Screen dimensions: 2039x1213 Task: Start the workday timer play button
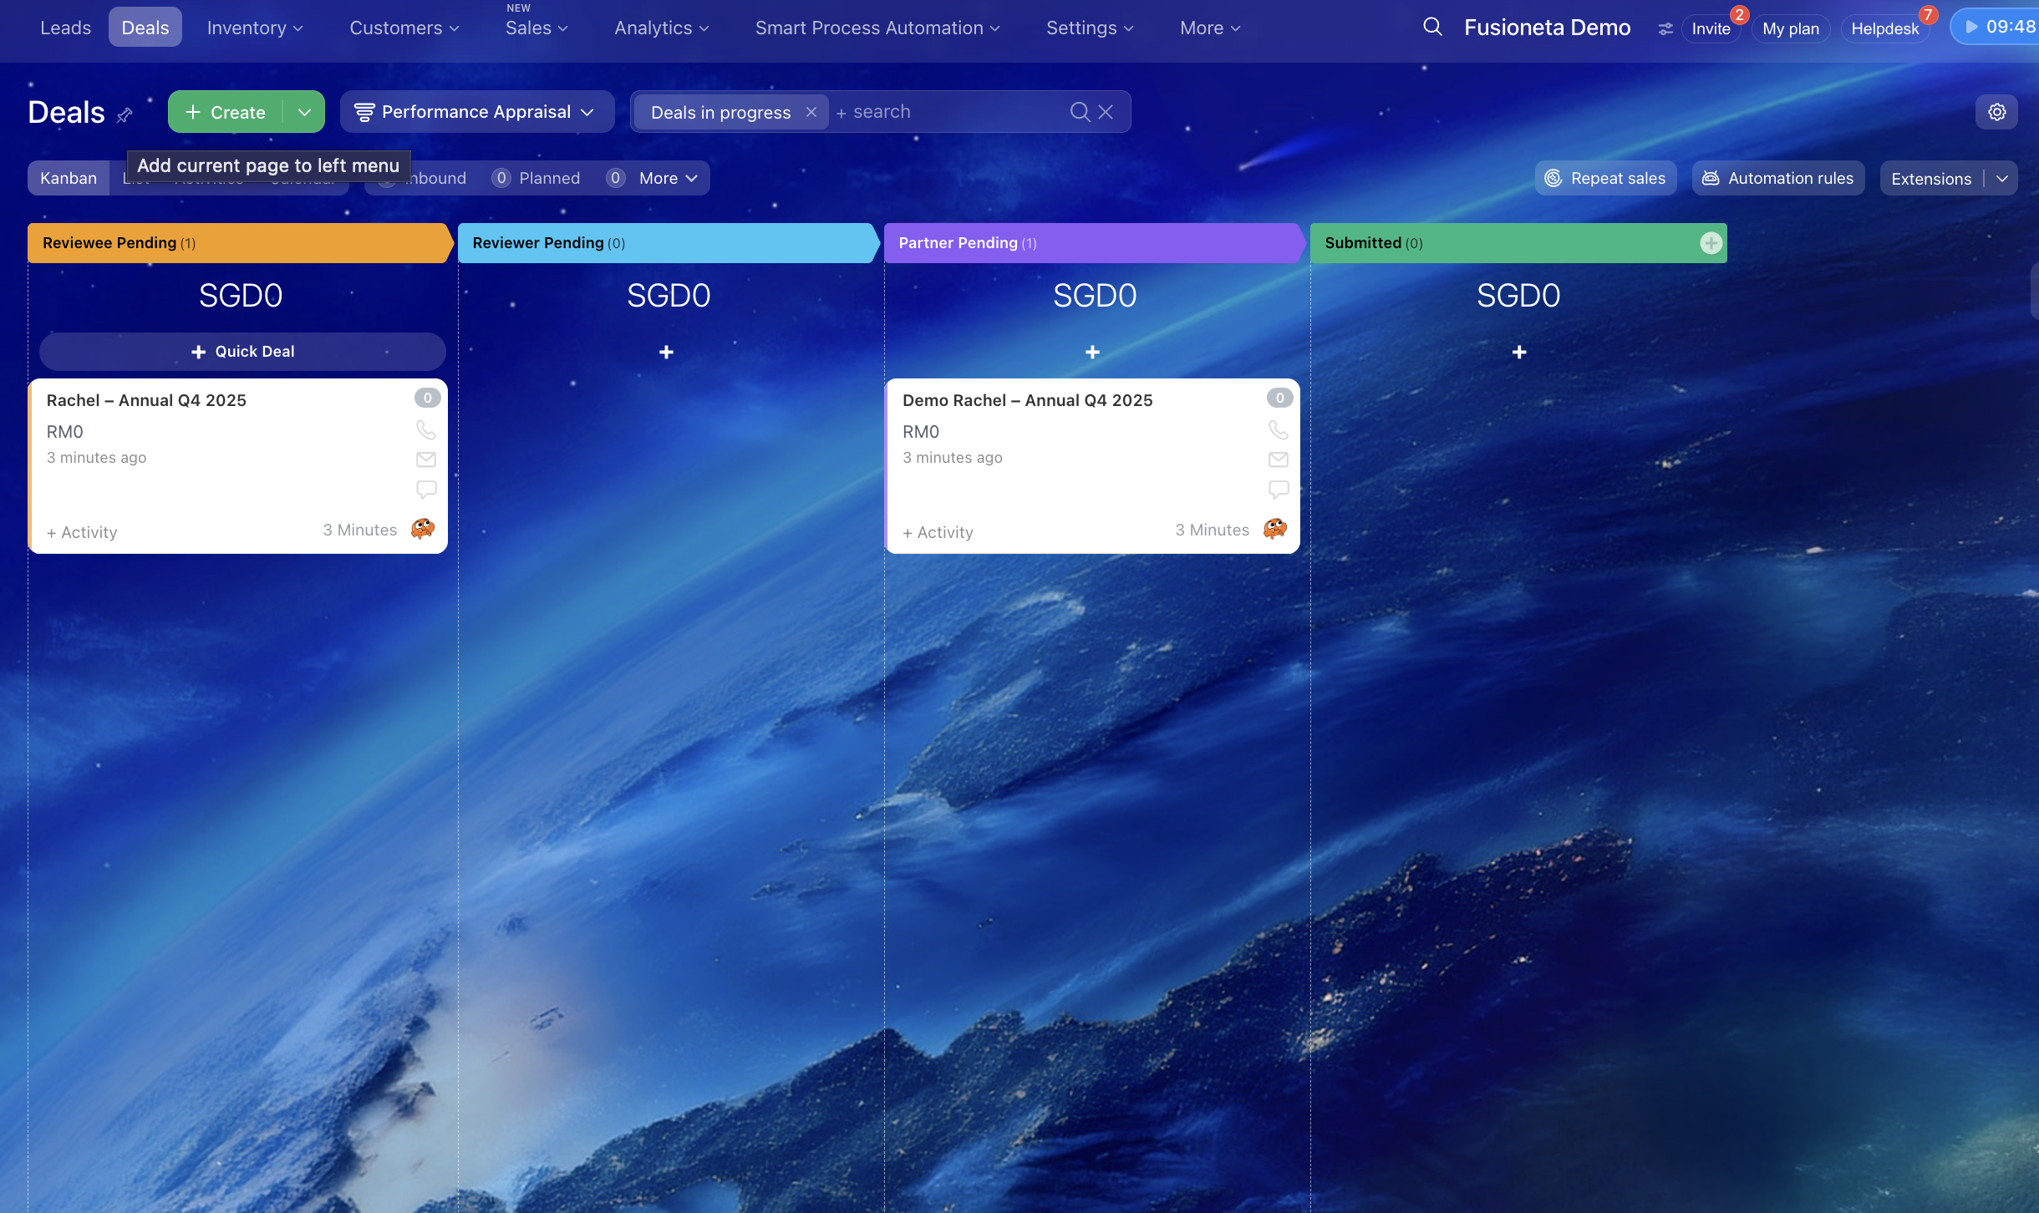pos(1971,27)
